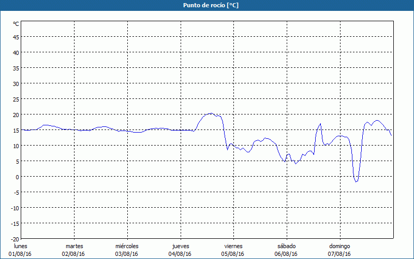Image resolution: width=414 pixels, height=259 pixels.
Task: Click the -20 label at the y-axis bottom
Action: 14,239
